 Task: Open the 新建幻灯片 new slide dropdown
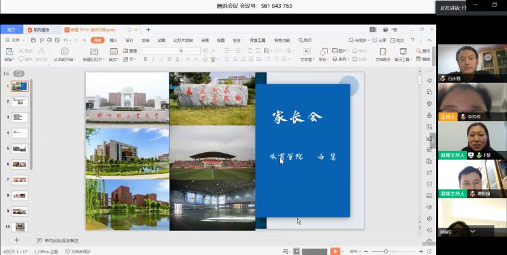91,59
